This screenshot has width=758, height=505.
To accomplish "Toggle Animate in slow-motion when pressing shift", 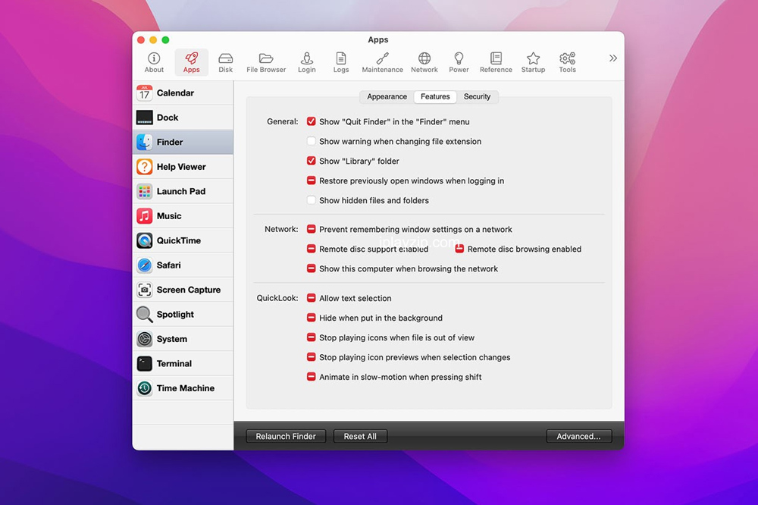I will pos(312,377).
